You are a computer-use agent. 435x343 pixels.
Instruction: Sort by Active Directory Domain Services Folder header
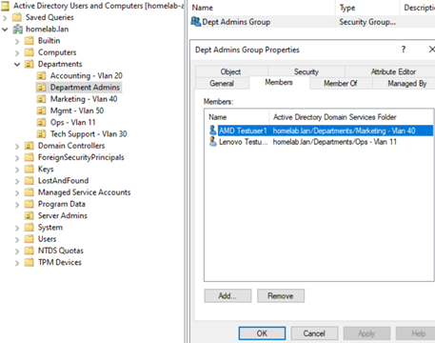pyautogui.click(x=351, y=117)
